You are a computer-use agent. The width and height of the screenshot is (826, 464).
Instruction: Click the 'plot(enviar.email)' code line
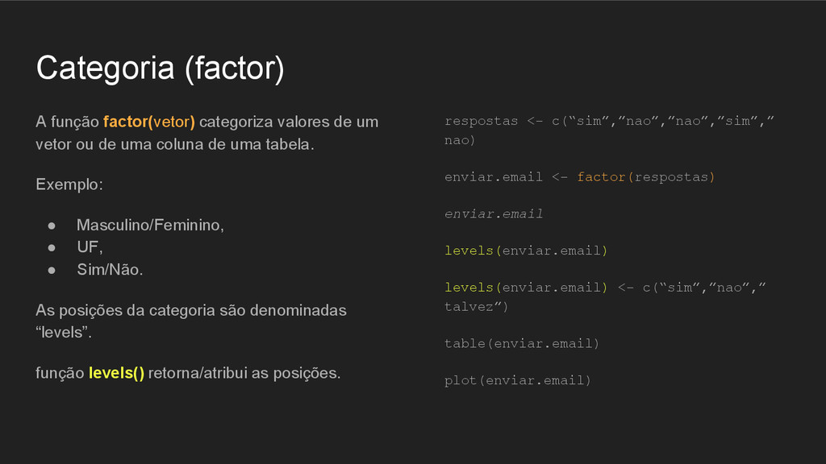tap(518, 380)
